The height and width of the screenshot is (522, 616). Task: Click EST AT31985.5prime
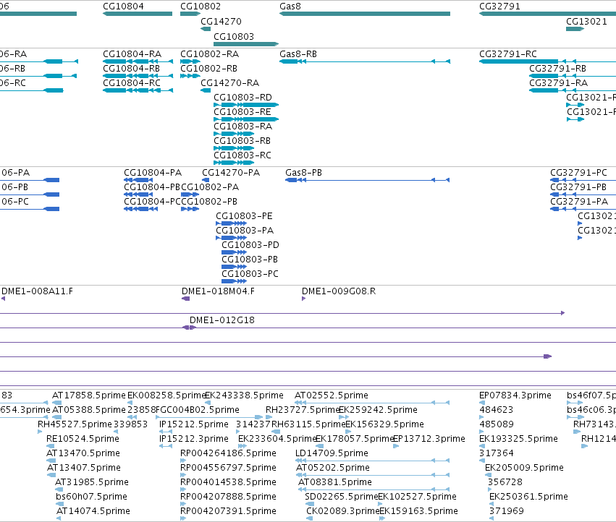91,482
